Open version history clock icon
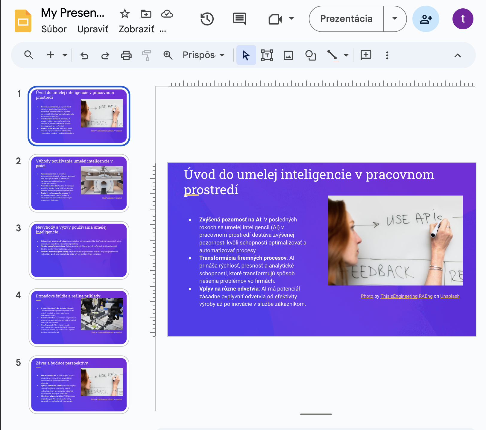The height and width of the screenshot is (430, 486). (207, 19)
